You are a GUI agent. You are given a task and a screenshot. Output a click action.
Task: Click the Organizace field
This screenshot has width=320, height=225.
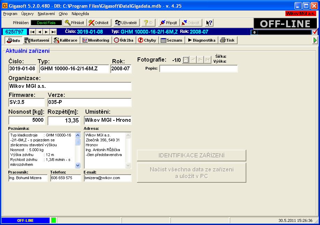pyautogui.click(x=70, y=86)
